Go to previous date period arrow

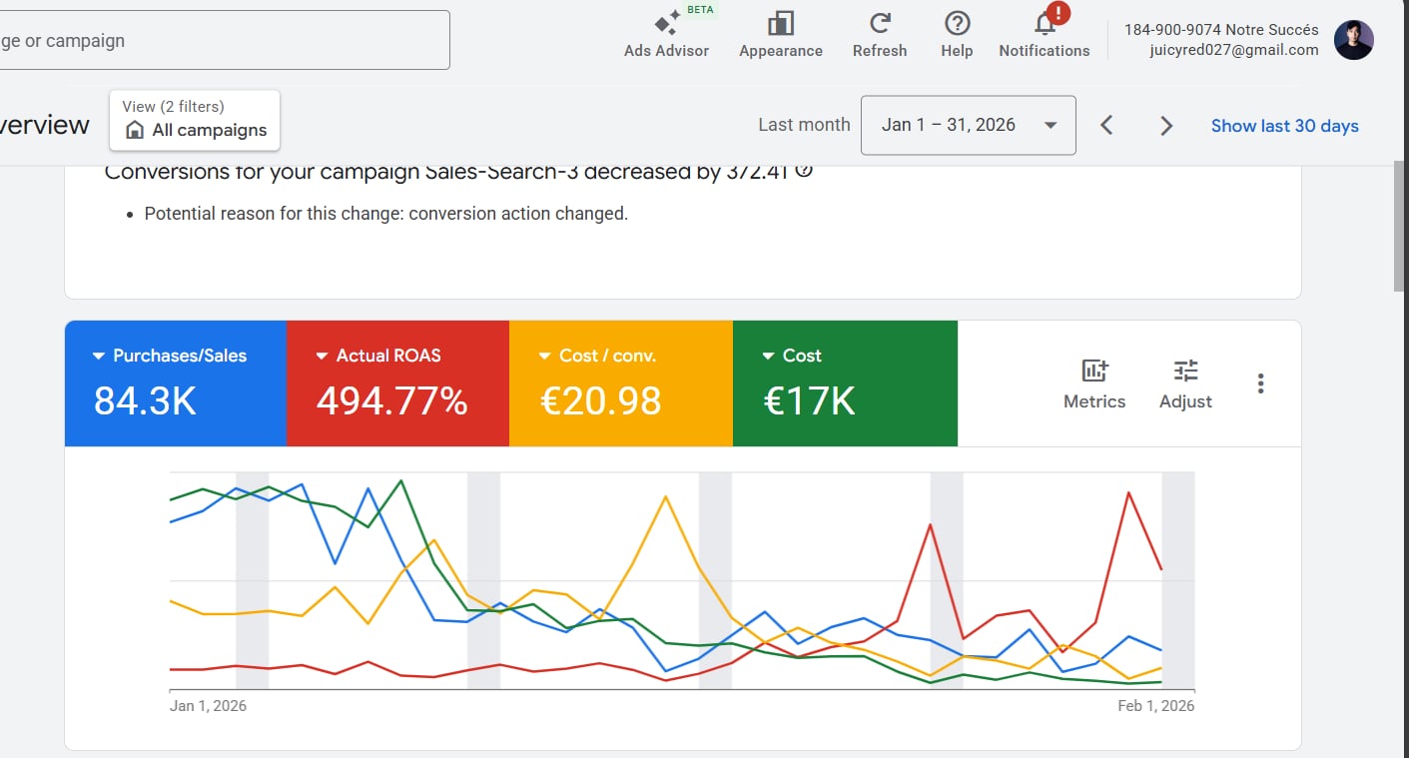[1106, 126]
